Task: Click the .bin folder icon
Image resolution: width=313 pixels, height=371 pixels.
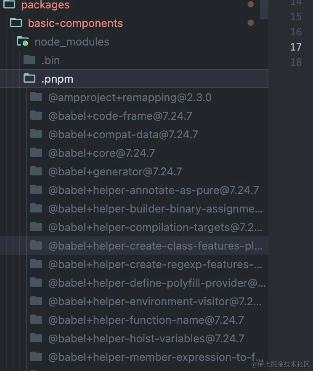Action: pos(29,60)
